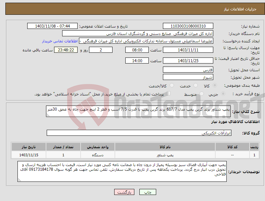Click the resize handle of description textarea
Screen dimensions: 265x201
tap(48, 115)
